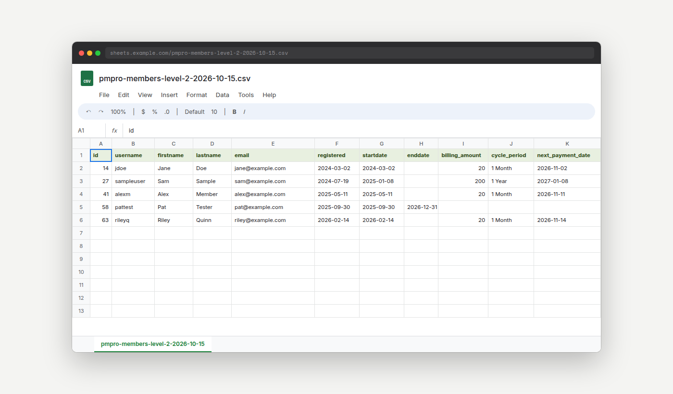Open the Data menu
The height and width of the screenshot is (394, 673).
[223, 95]
